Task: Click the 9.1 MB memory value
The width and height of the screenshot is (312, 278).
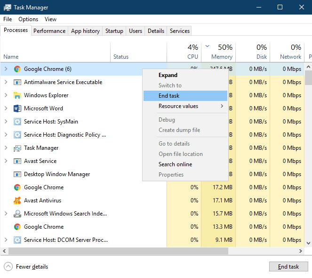Action: point(224,240)
